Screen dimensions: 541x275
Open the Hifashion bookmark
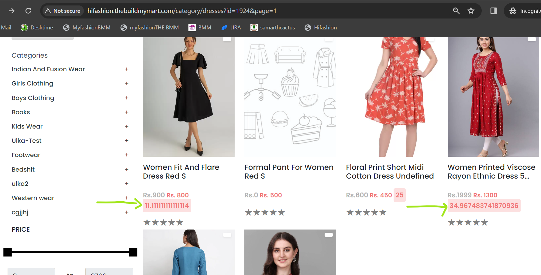tap(321, 28)
